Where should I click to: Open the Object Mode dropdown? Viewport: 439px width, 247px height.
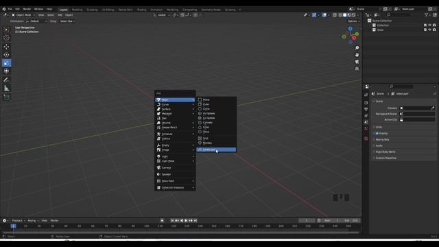click(x=23, y=15)
